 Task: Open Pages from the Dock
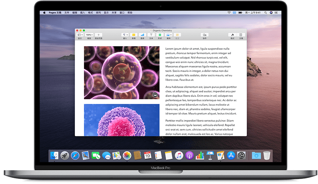(x=220, y=156)
